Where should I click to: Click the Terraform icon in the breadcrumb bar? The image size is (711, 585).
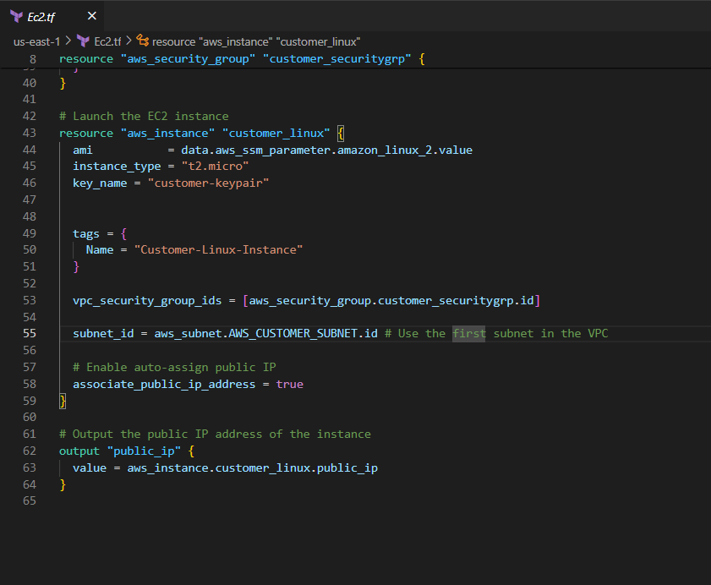pyautogui.click(x=83, y=41)
